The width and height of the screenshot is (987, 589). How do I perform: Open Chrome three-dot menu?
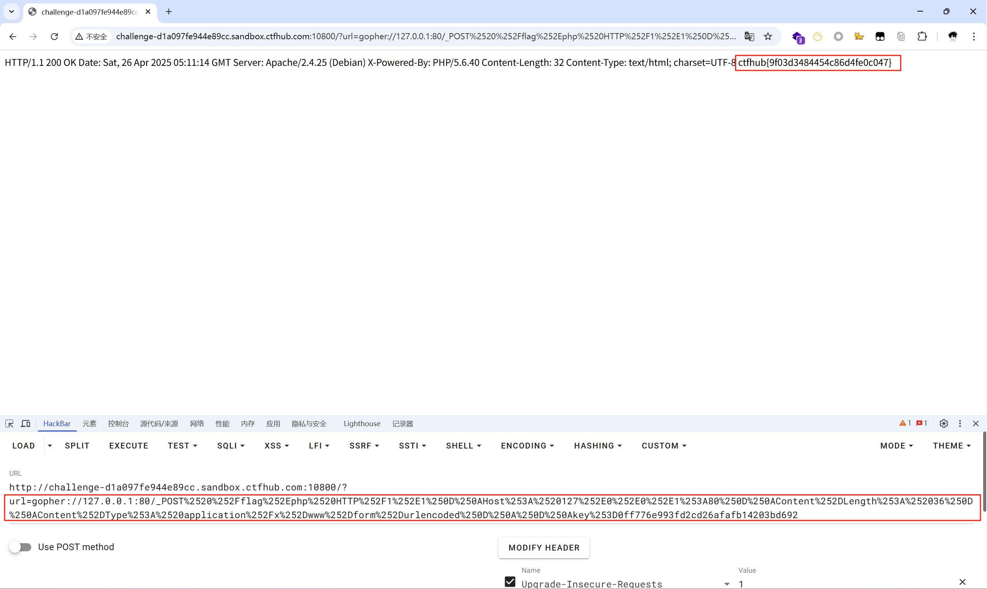(x=974, y=37)
